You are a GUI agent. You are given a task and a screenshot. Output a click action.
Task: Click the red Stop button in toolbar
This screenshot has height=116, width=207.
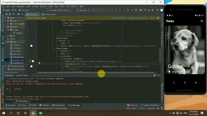[136, 10]
